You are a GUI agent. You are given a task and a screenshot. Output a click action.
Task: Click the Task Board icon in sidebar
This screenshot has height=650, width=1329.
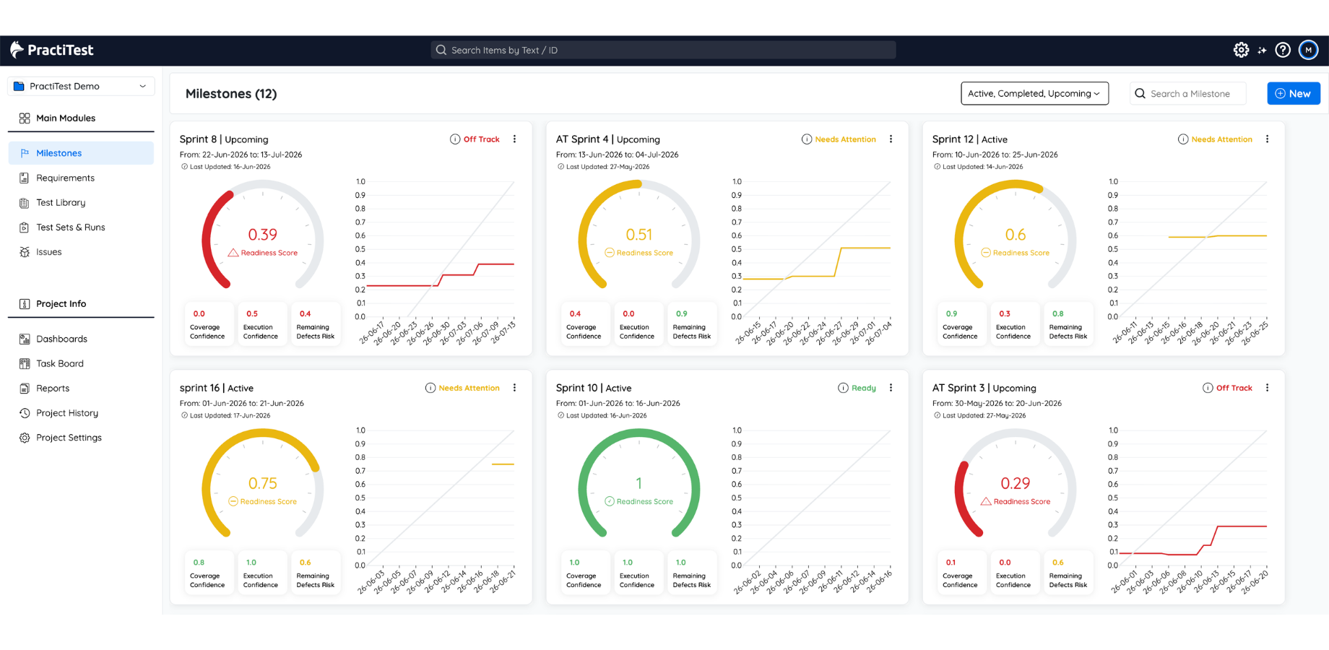(x=25, y=363)
